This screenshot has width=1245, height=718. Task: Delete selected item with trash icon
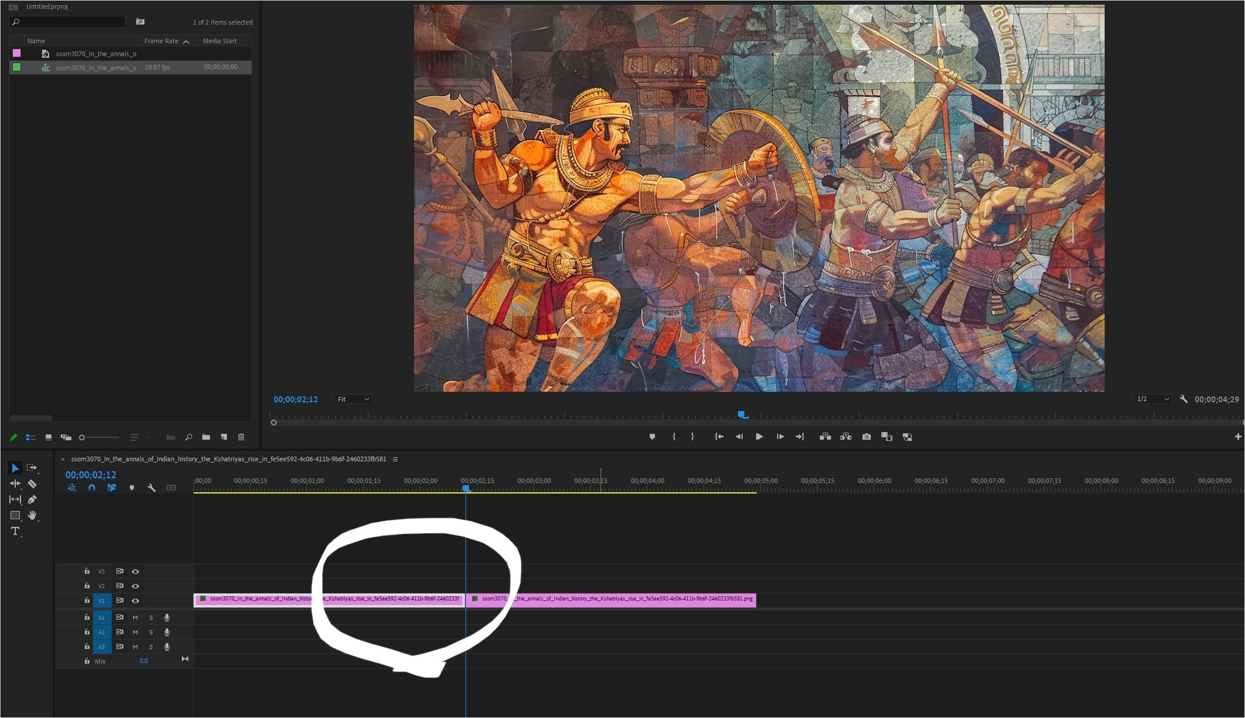click(241, 437)
